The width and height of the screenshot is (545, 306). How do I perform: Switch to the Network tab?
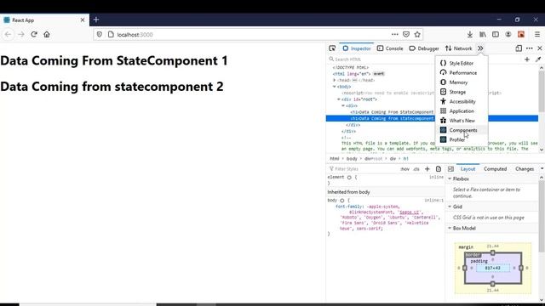459,48
